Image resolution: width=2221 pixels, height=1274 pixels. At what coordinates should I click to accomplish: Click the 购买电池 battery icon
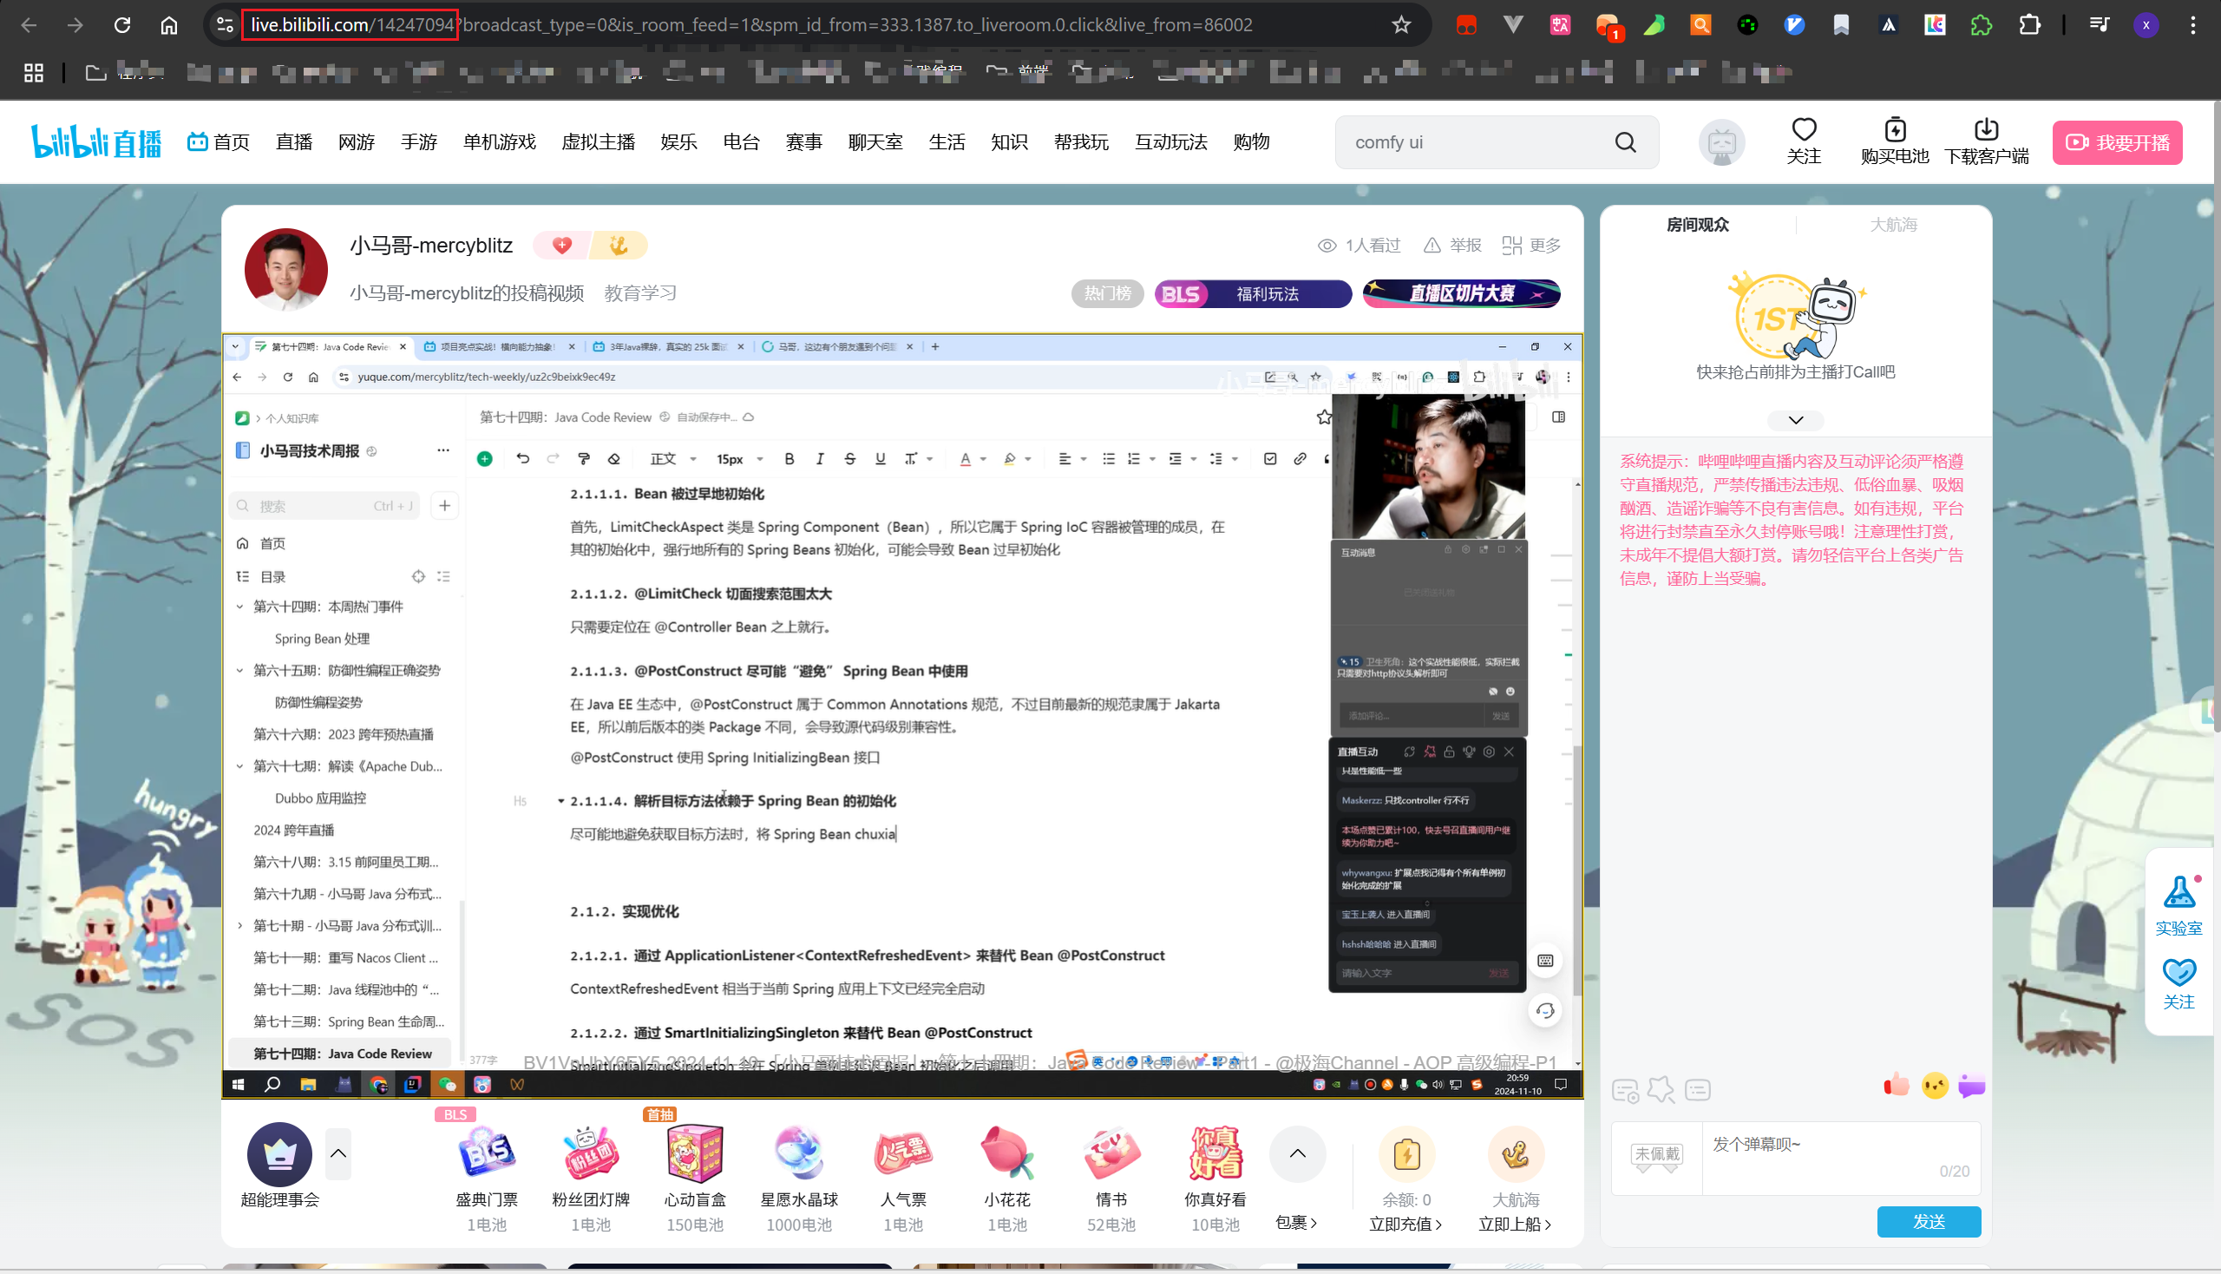(x=1895, y=129)
